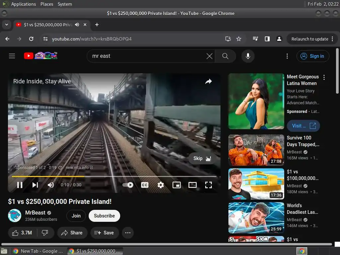Open new.mta.info advertiser link
The image size is (340, 255).
[x=79, y=168]
